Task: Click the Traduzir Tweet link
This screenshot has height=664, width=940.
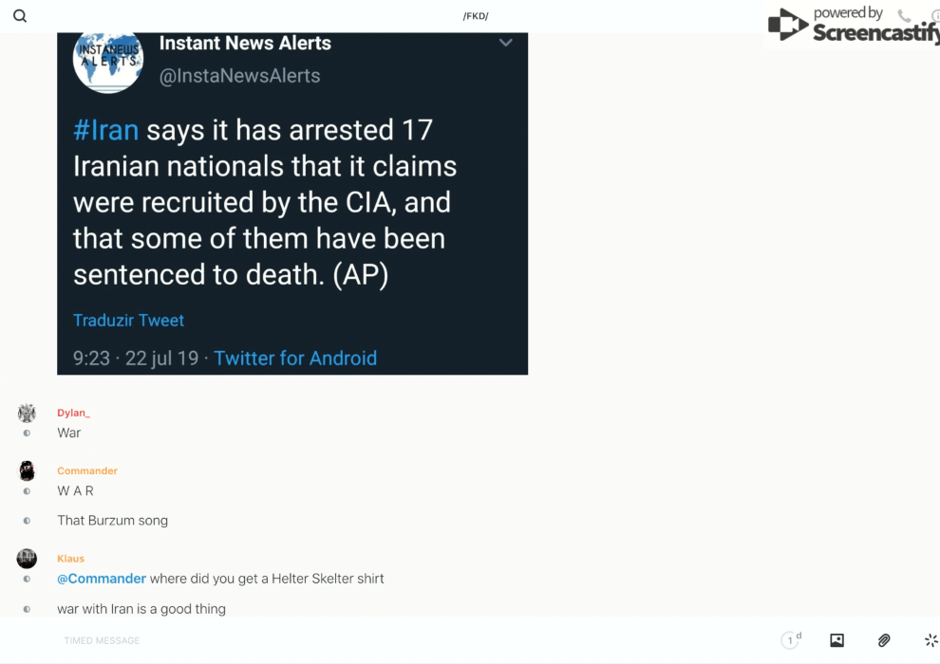Action: pyautogui.click(x=128, y=321)
